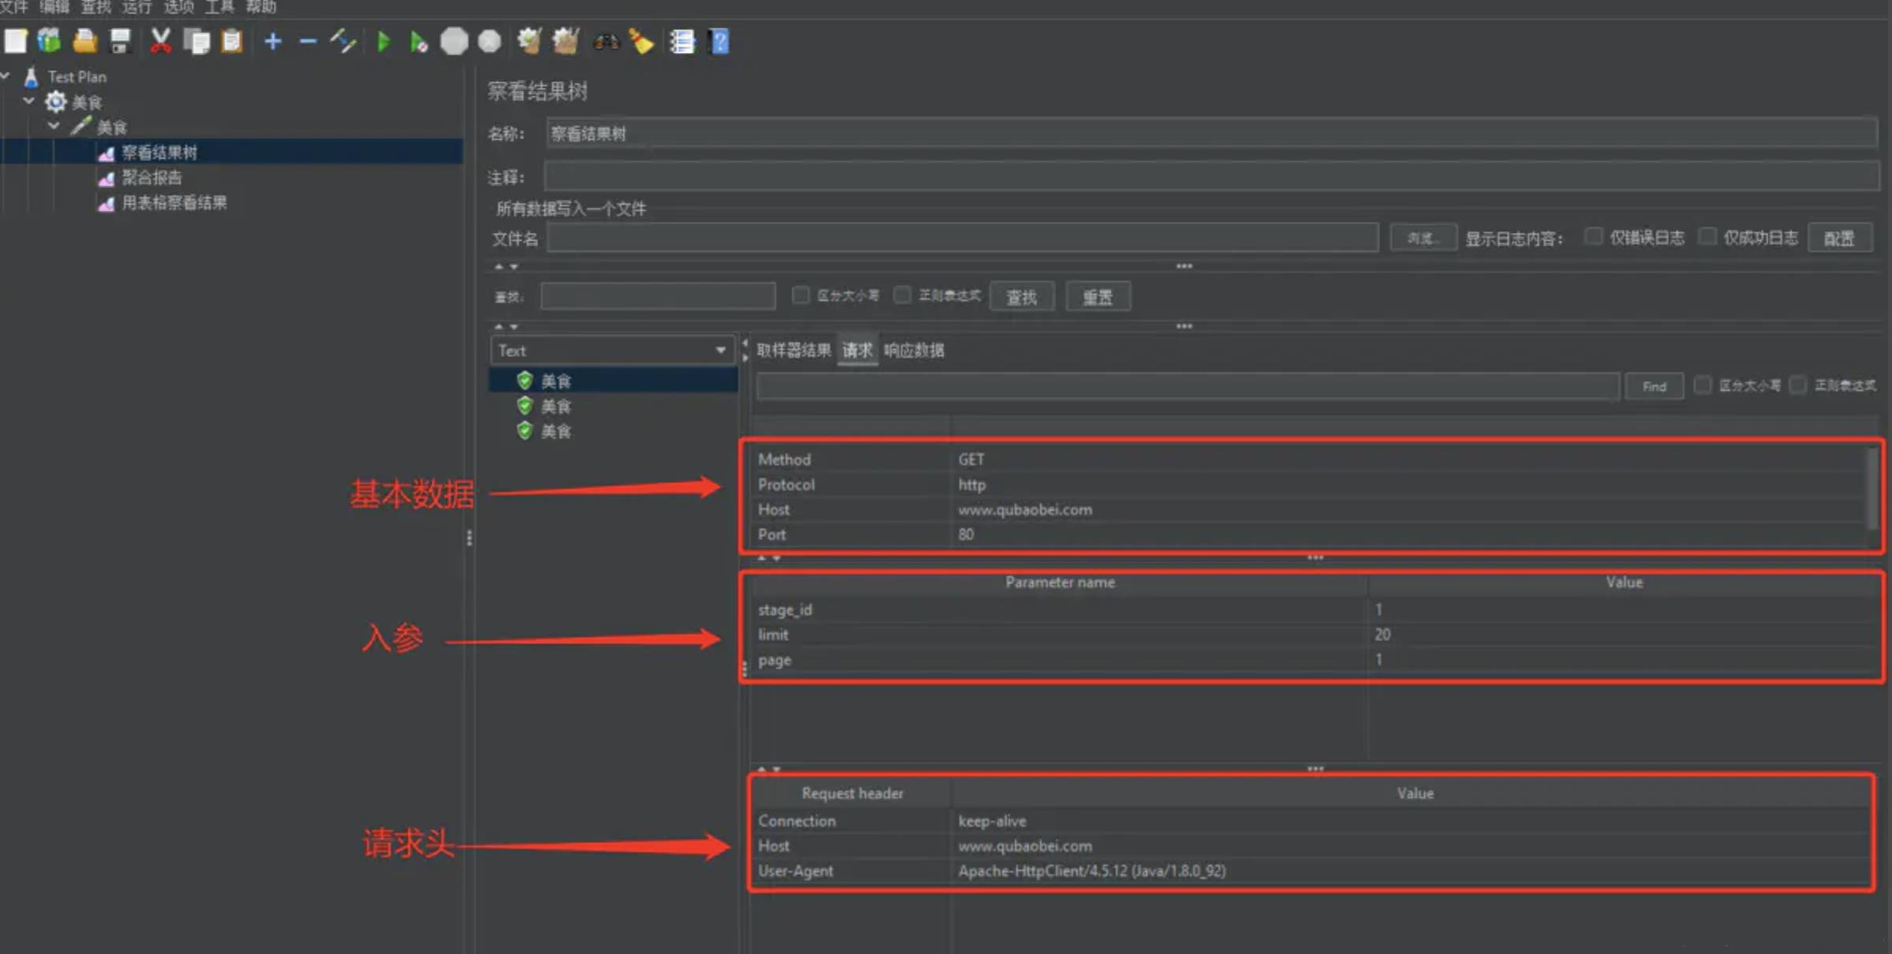Click the 配置 button

coord(1838,238)
